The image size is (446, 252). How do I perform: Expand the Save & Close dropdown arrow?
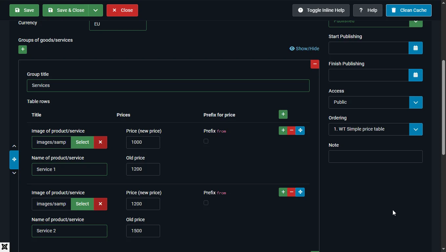coord(96,10)
